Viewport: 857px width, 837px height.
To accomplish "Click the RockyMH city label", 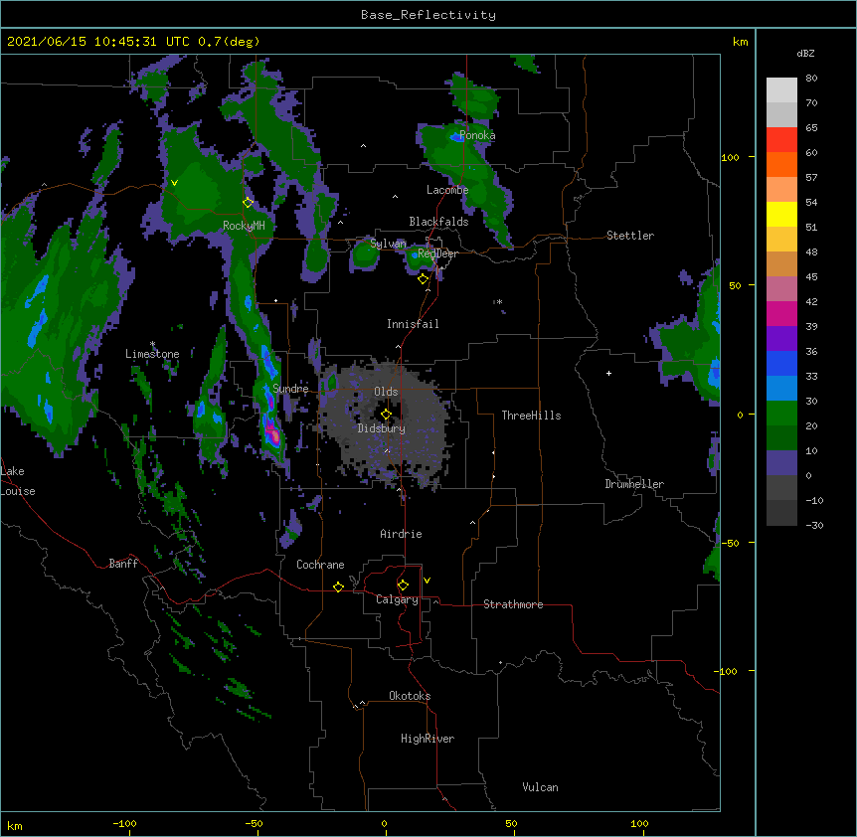I will [x=244, y=226].
